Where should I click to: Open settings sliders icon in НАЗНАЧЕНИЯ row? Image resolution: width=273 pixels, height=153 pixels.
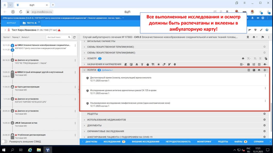pos(254,65)
